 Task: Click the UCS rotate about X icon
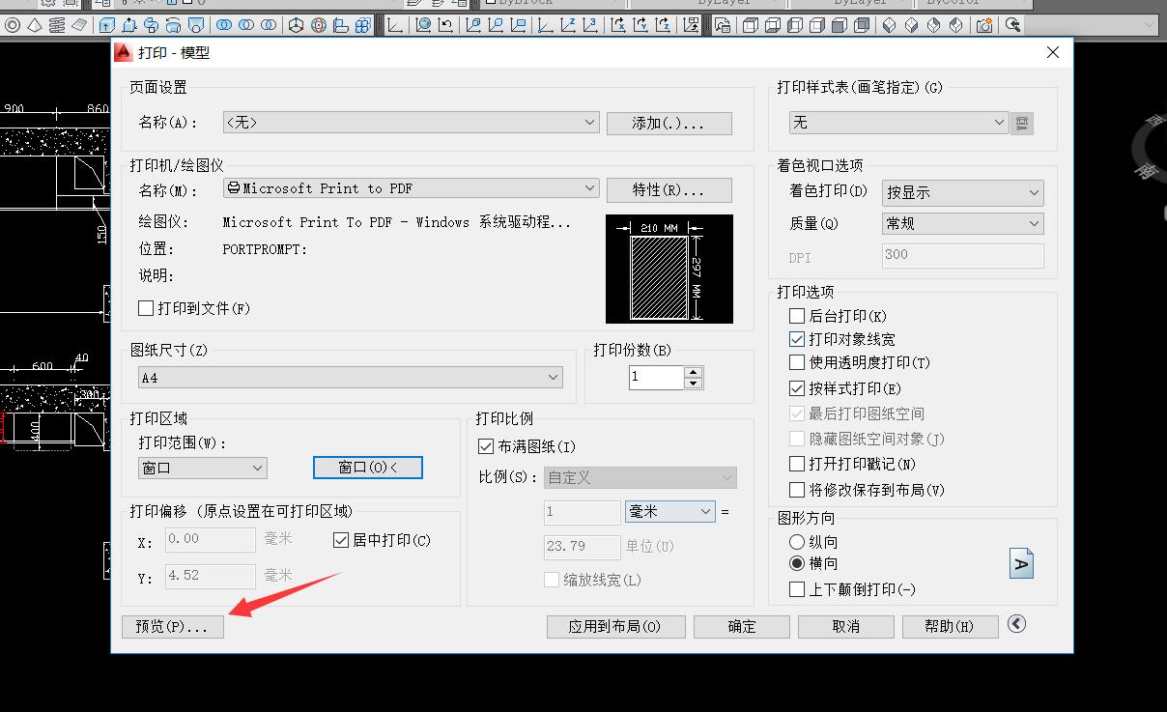(618, 25)
